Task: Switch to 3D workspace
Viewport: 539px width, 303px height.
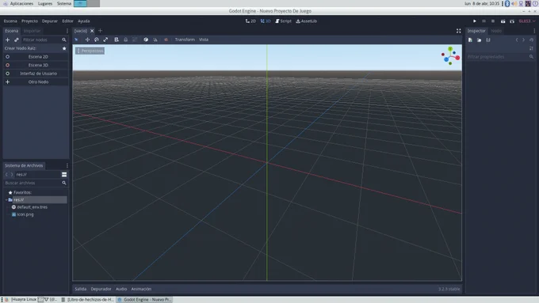Action: click(266, 21)
